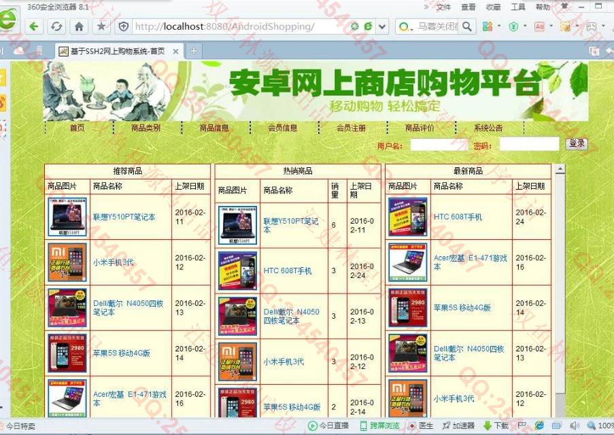Click the 上架日期 header in 推荐商品
The image size is (614, 435).
(190, 186)
